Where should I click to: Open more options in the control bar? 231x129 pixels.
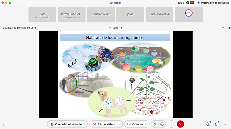coord(171,124)
